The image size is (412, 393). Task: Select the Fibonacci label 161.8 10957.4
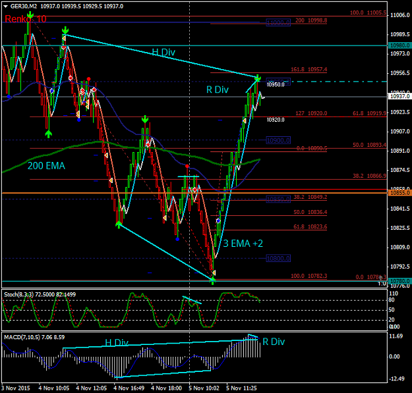point(309,70)
